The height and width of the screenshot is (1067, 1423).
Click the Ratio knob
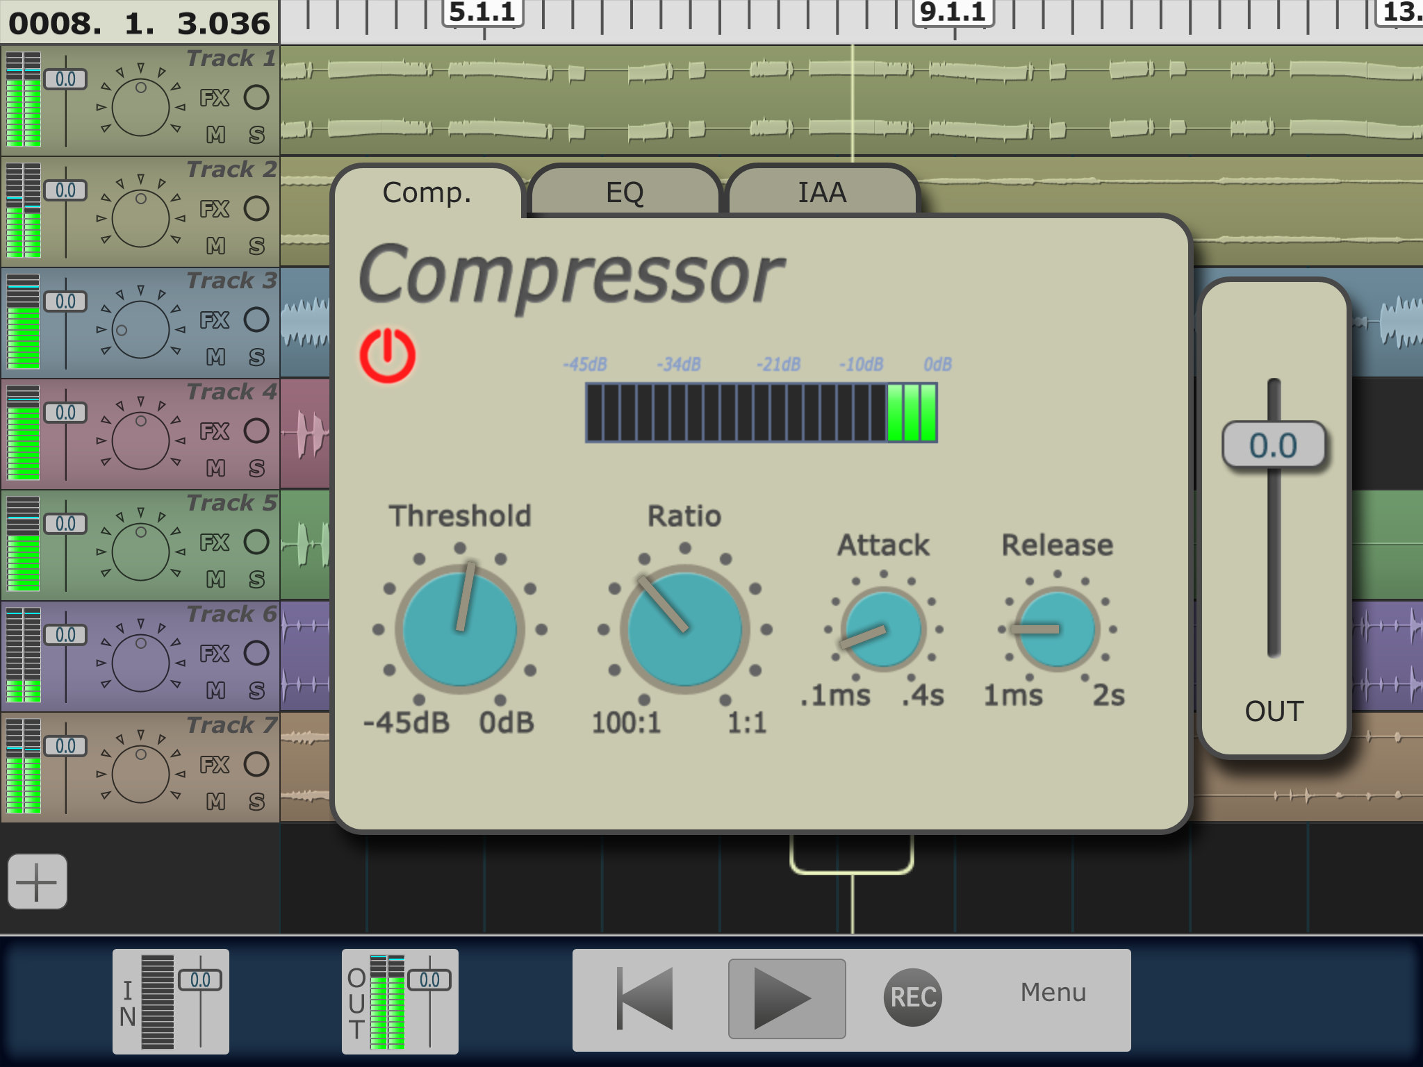[685, 629]
